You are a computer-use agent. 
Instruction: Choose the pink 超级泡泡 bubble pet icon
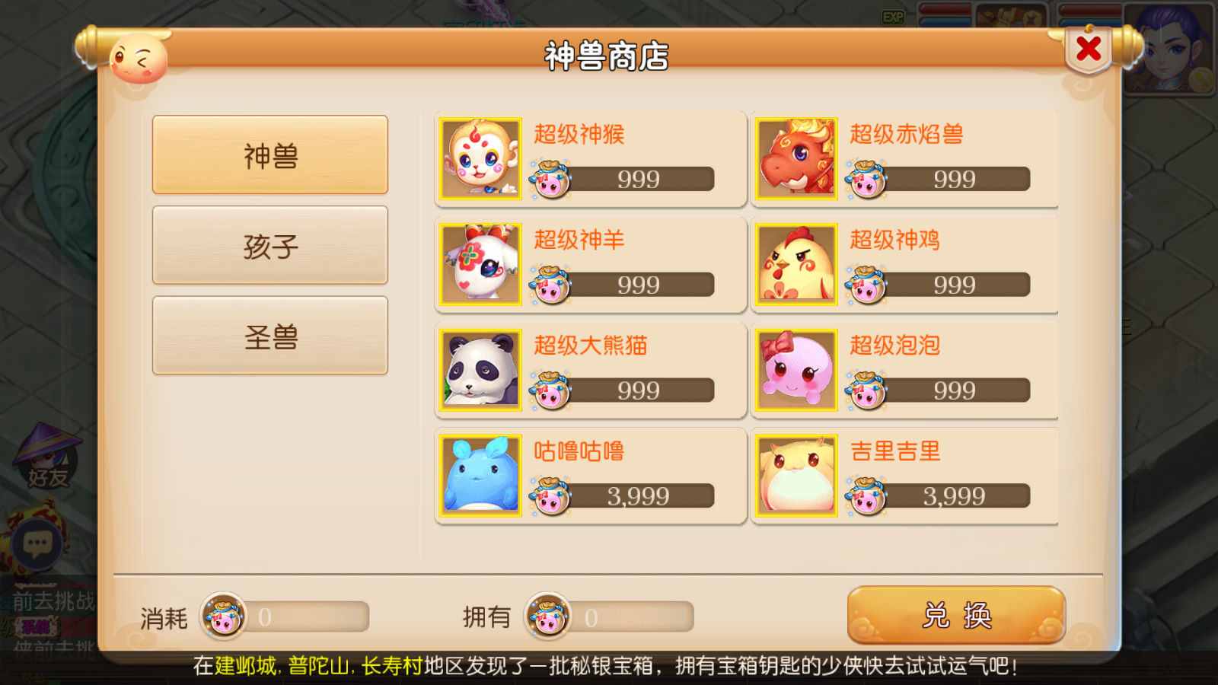click(x=796, y=370)
